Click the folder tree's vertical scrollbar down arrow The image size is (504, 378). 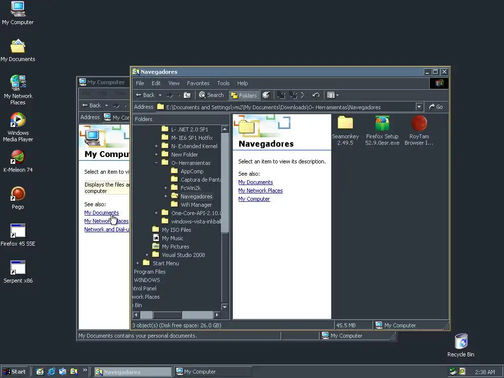tap(224, 307)
